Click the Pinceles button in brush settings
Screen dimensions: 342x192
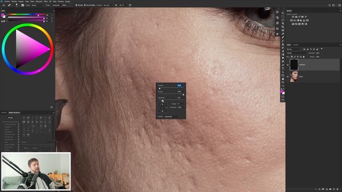(10, 117)
